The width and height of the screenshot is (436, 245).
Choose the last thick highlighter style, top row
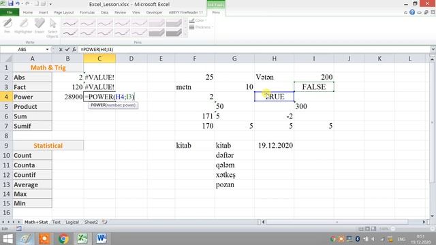tap(174, 23)
